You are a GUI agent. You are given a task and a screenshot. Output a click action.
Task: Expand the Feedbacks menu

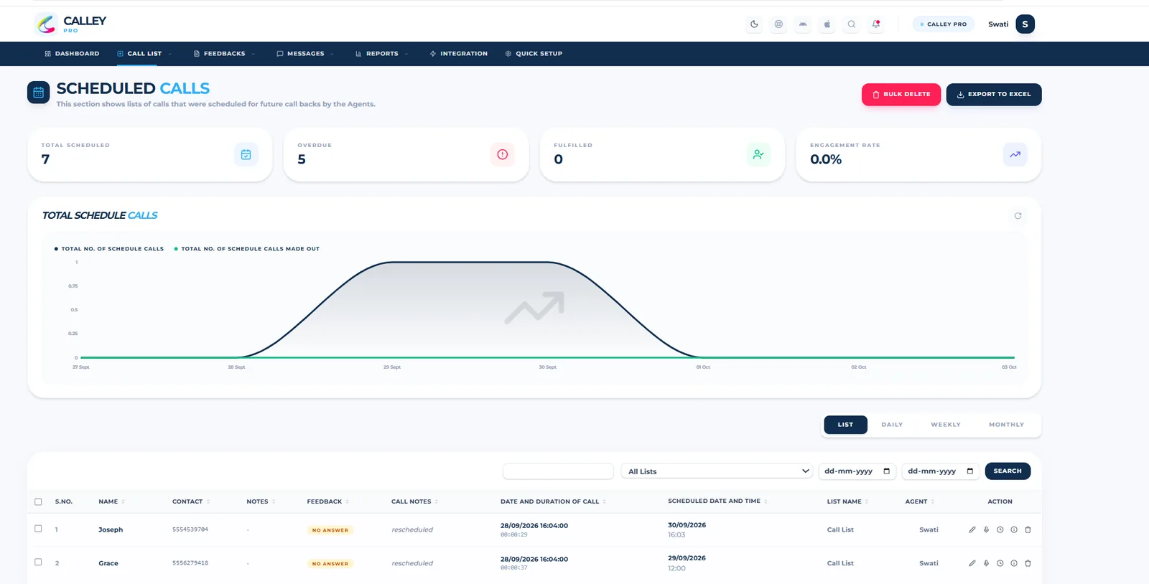pyautogui.click(x=225, y=54)
